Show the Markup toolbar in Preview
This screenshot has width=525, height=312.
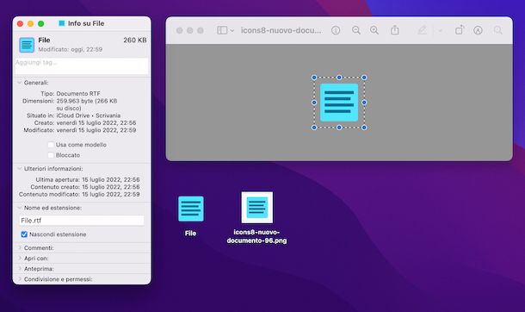pos(478,30)
